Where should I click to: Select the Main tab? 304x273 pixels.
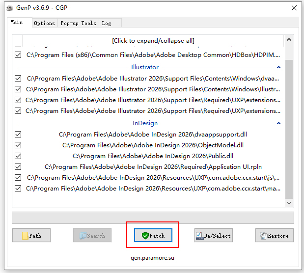click(19, 22)
